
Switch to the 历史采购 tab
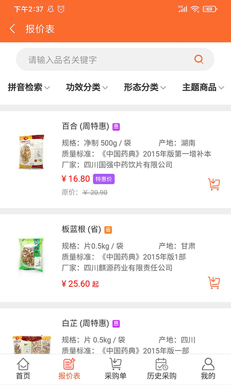point(162,369)
